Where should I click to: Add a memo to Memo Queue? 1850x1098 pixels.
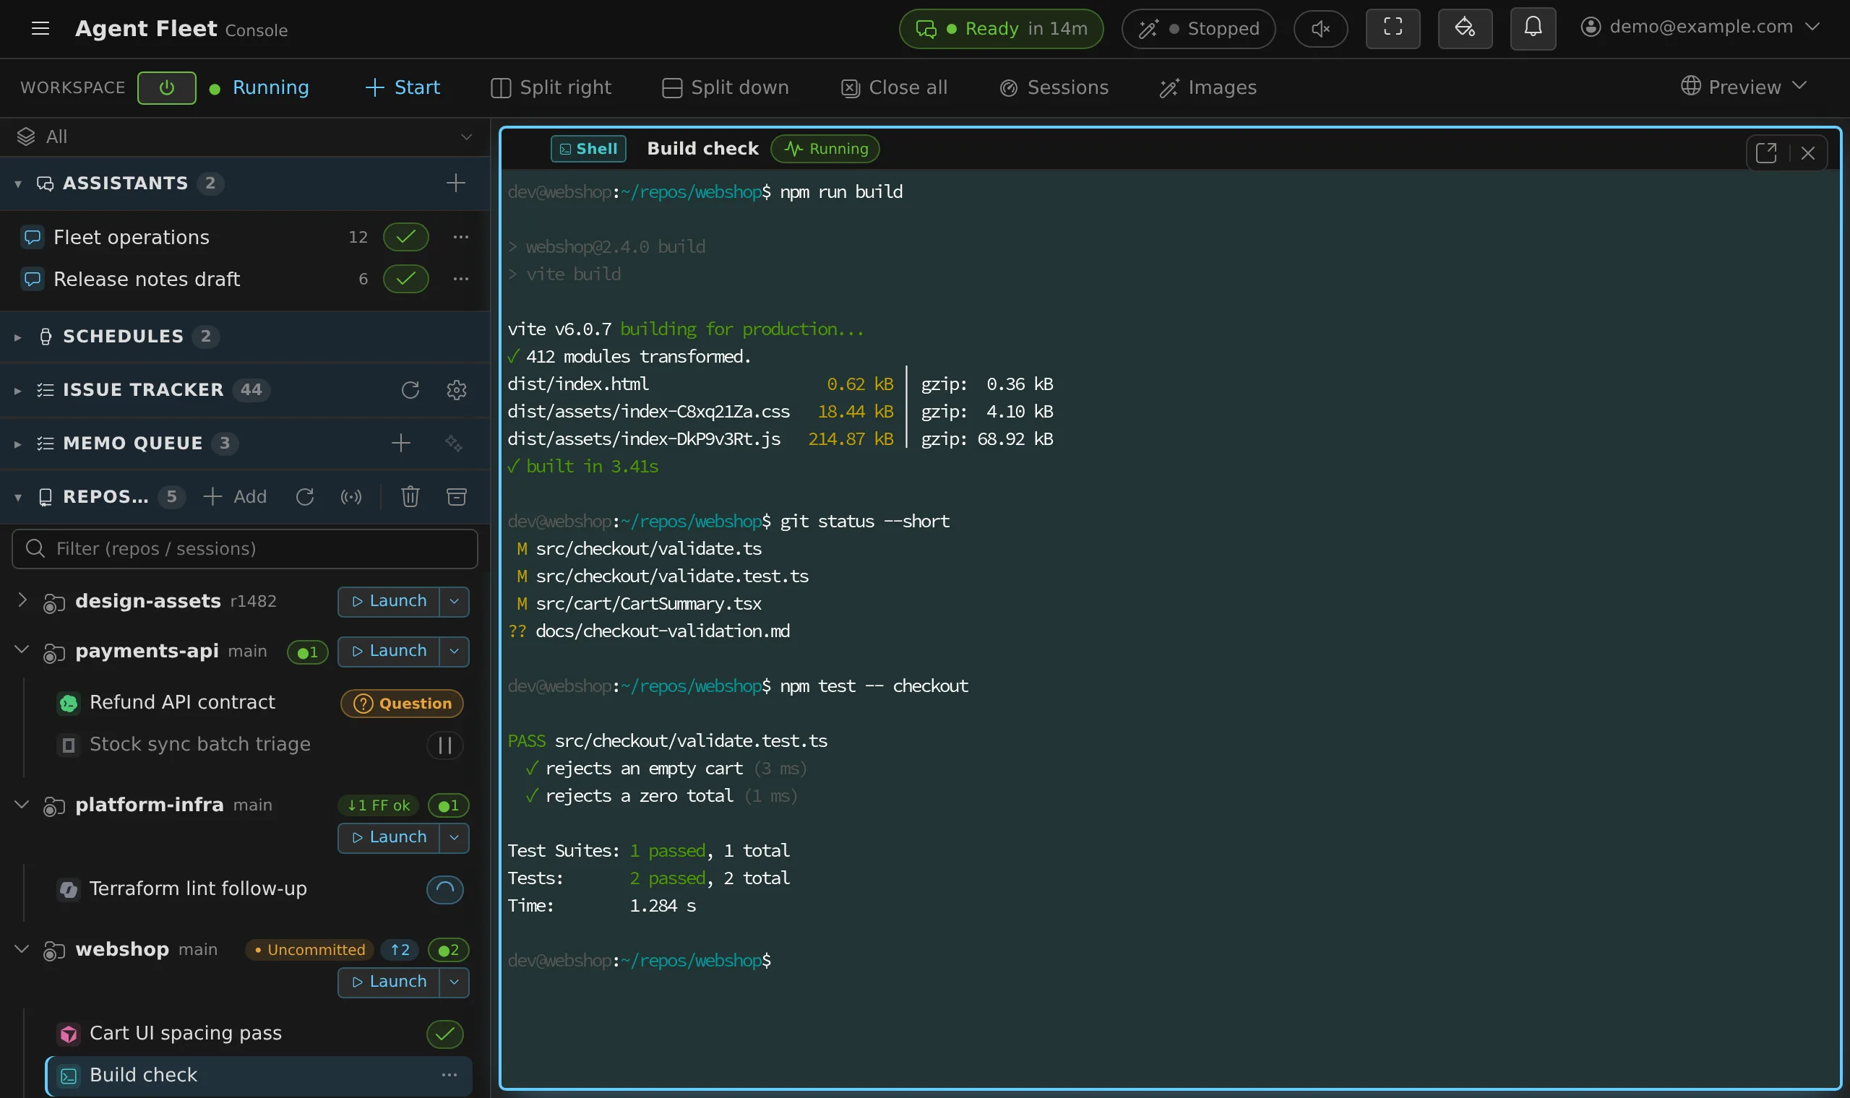401,444
